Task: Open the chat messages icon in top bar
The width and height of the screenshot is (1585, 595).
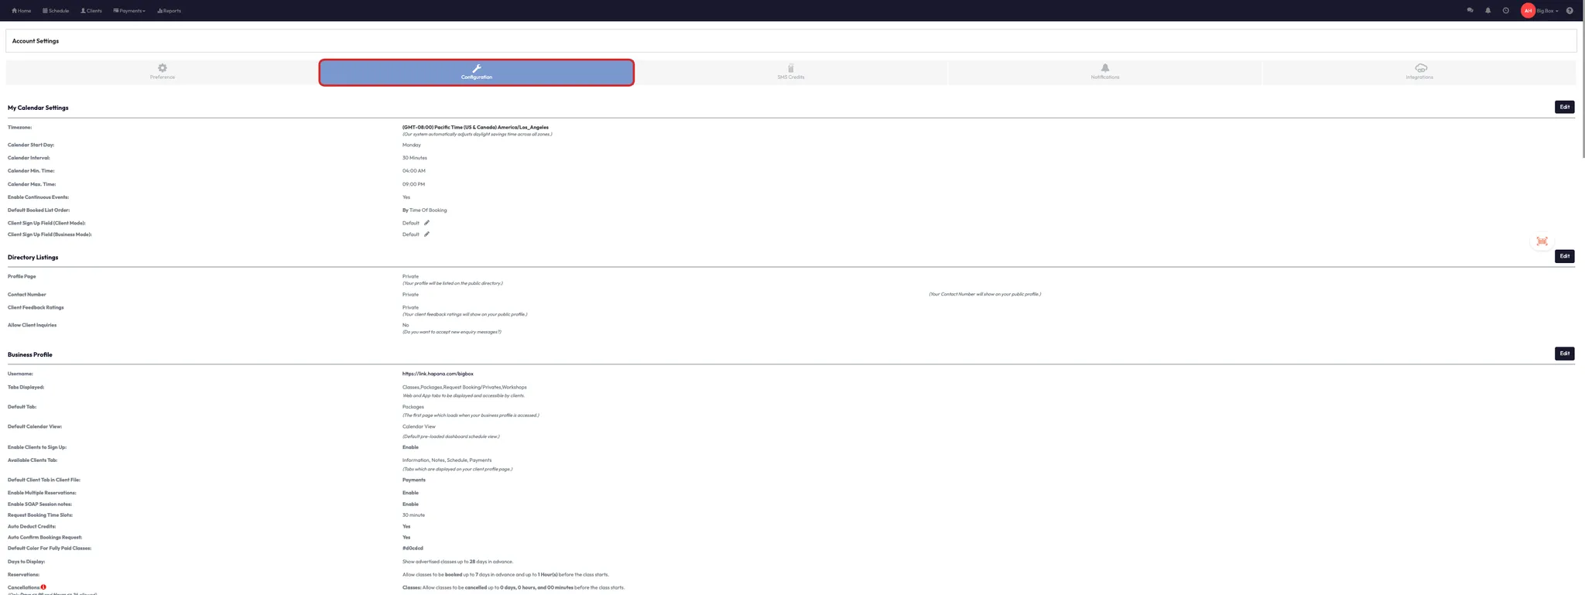Action: (1470, 11)
